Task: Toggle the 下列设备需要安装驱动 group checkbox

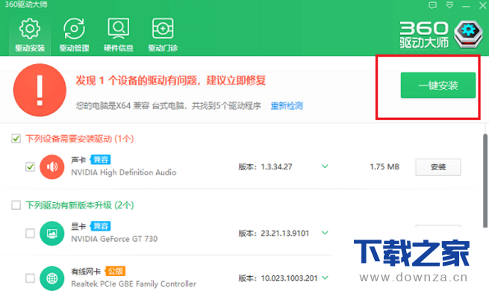Action: click(16, 138)
